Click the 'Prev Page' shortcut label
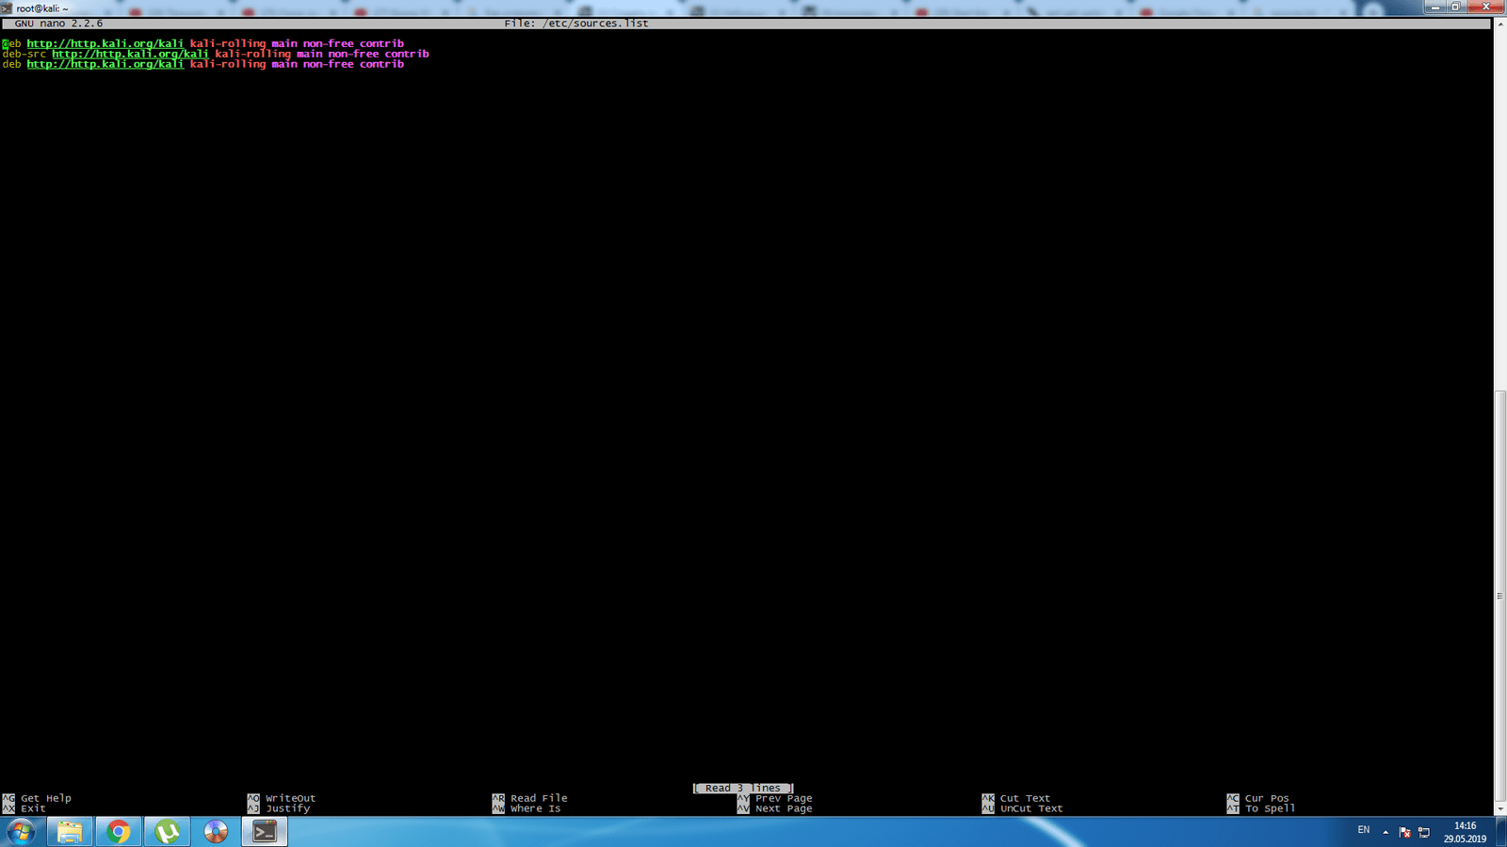 tap(784, 798)
